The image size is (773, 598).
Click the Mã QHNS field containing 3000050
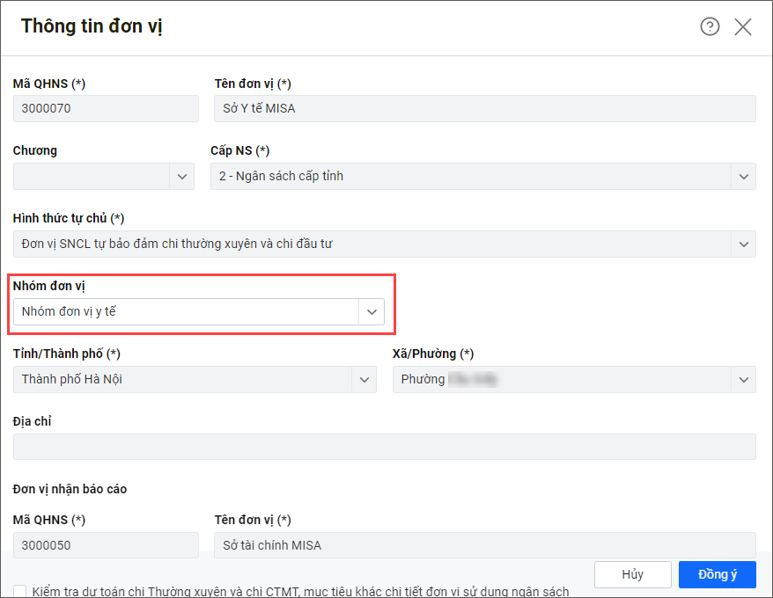[106, 545]
